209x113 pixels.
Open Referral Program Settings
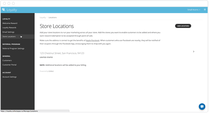(x=13, y=49)
